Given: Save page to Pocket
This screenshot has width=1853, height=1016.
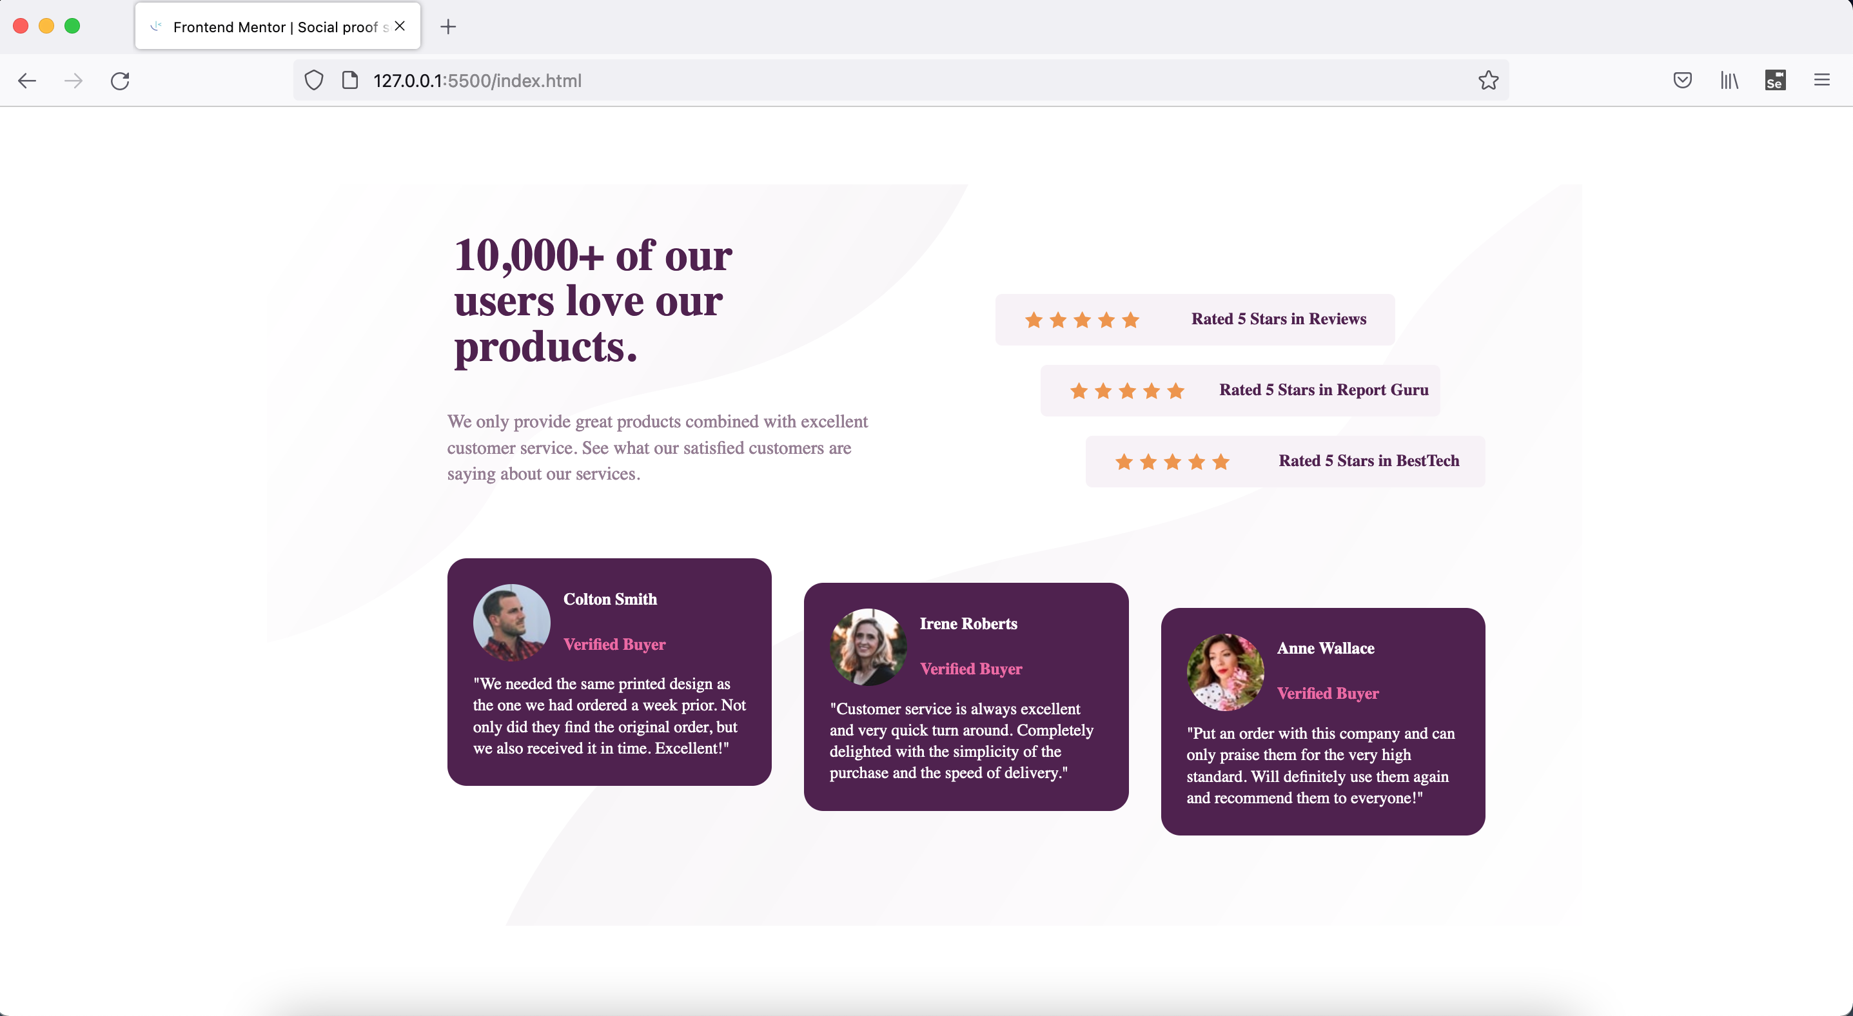Looking at the screenshot, I should pyautogui.click(x=1683, y=81).
